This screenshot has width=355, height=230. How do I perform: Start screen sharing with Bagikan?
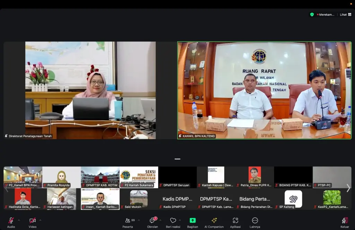192,222
